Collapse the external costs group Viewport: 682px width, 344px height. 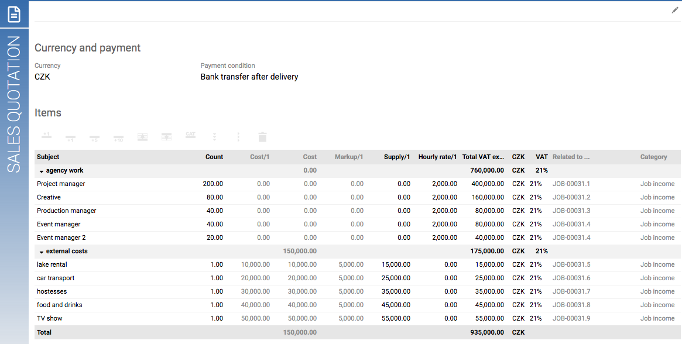coord(42,252)
